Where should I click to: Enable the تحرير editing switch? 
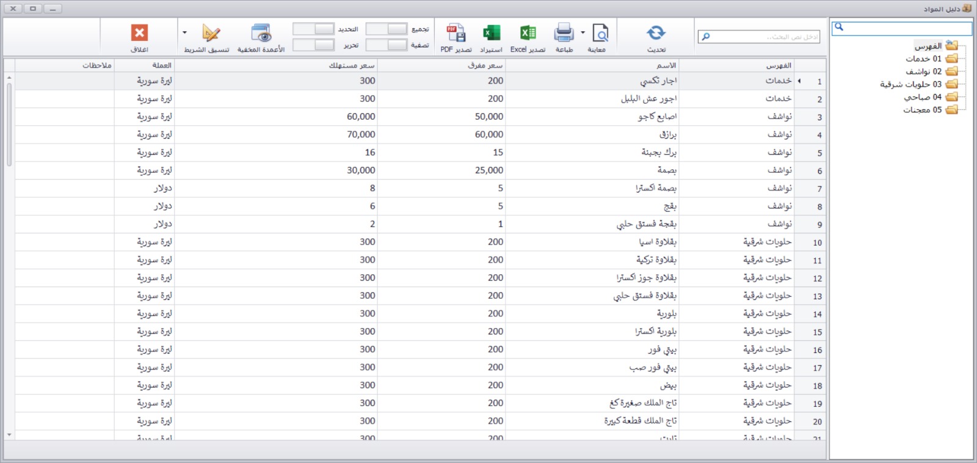tap(313, 45)
